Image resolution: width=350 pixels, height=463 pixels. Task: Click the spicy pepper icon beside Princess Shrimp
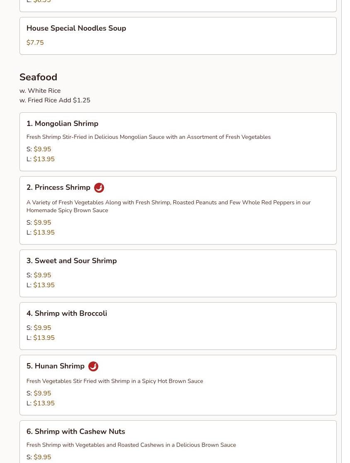pyautogui.click(x=99, y=187)
